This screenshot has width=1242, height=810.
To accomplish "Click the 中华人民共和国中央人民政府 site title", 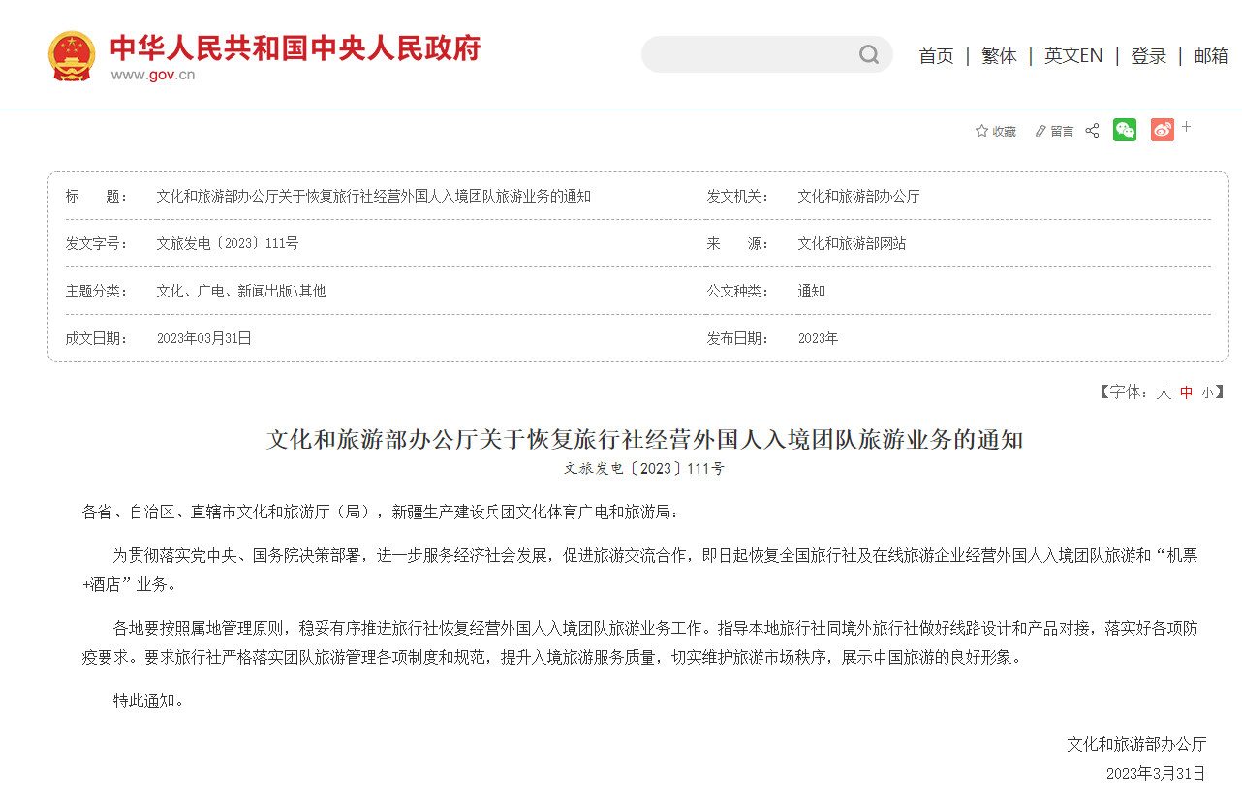I will point(295,47).
